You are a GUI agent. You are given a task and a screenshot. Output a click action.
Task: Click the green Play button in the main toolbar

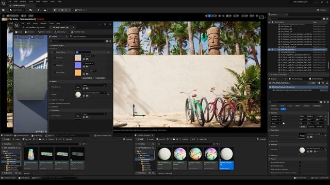tap(55, 10)
